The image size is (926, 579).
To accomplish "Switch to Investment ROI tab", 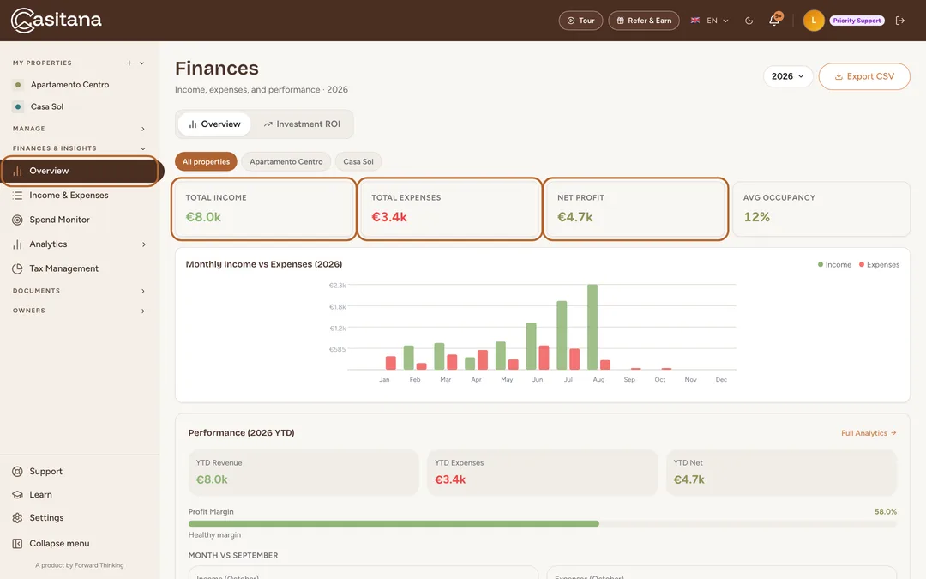I will (x=302, y=124).
